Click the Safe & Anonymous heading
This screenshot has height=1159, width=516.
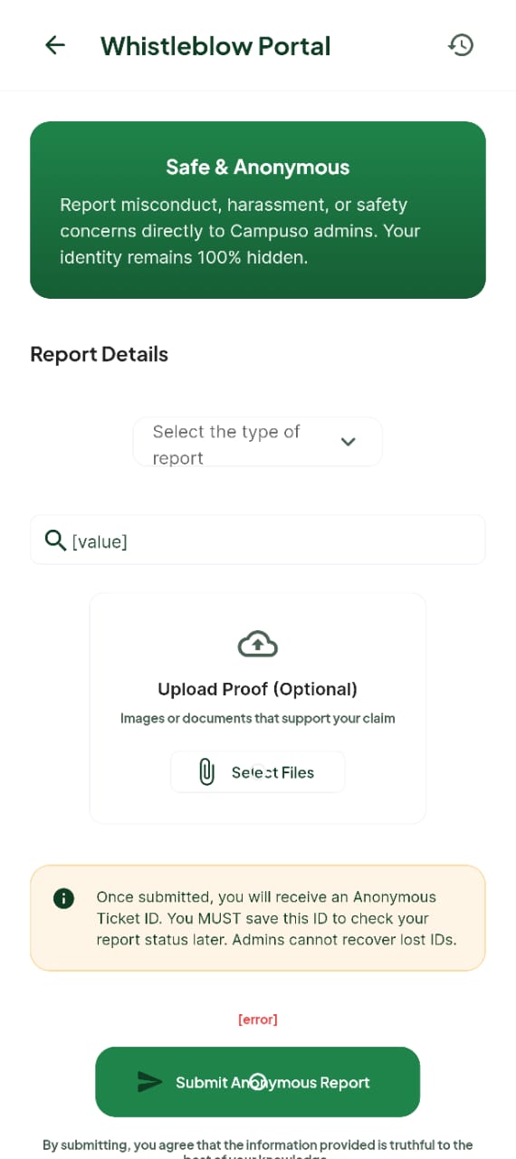pos(258,167)
